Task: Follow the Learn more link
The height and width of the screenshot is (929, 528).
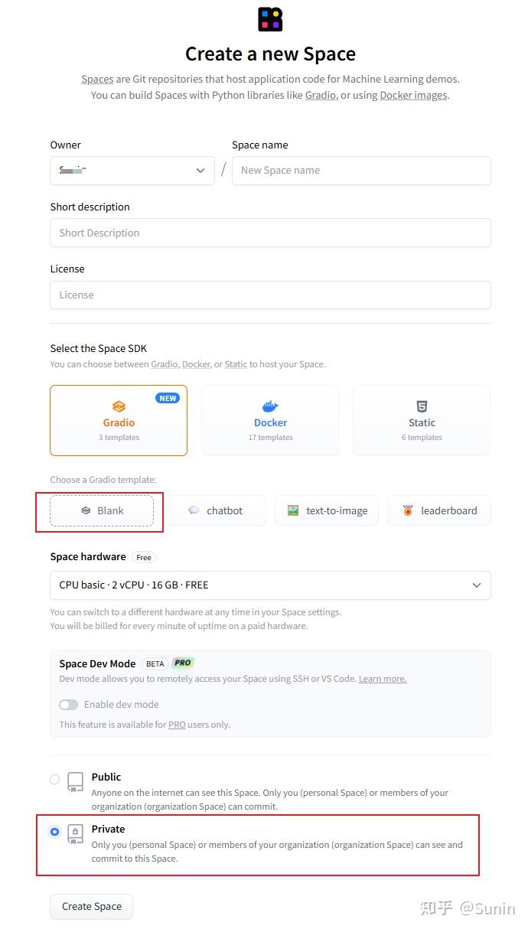Action: (383, 679)
